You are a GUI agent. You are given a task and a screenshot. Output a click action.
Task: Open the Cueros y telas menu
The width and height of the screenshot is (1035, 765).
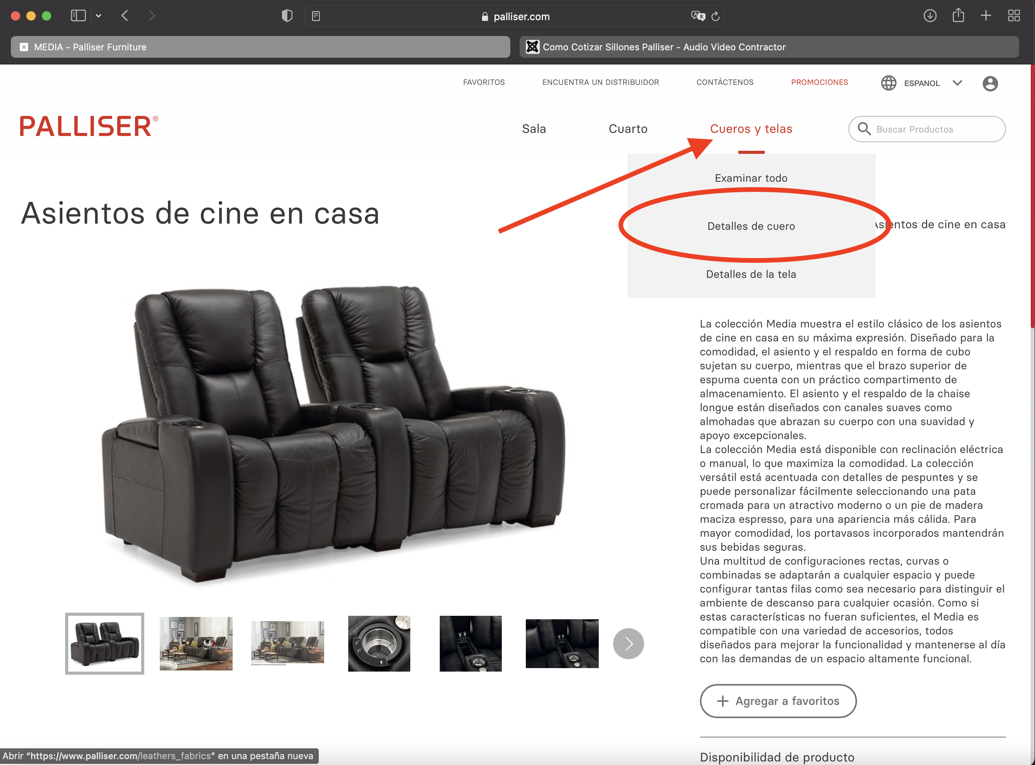pos(751,129)
